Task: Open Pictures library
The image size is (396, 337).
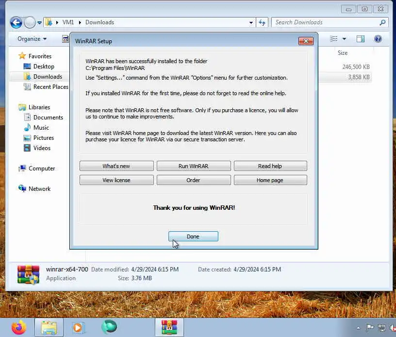Action: click(44, 138)
